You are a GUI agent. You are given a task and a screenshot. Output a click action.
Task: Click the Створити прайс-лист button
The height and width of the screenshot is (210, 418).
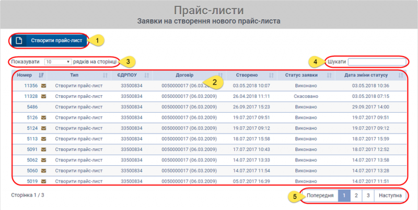pos(49,41)
